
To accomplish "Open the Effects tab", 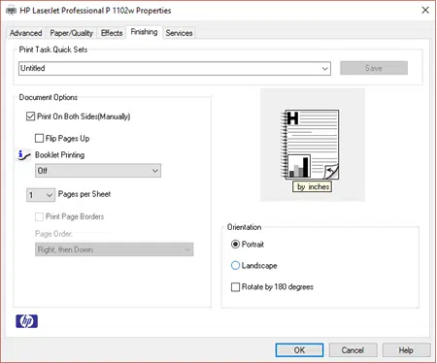I will (x=112, y=33).
